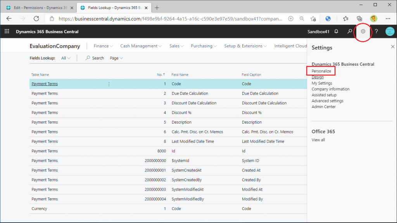The height and width of the screenshot is (223, 397).
Task: Open the Intelligent Cloud menu
Action: click(x=290, y=46)
